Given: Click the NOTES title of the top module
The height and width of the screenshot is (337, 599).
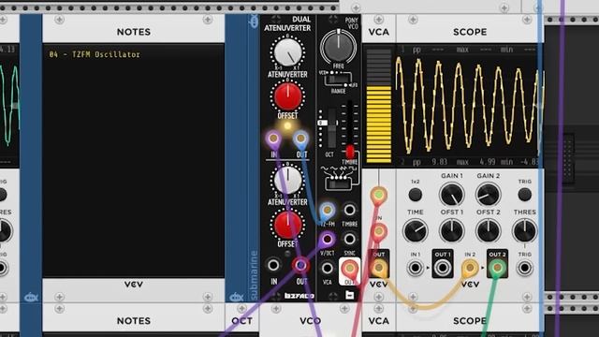Looking at the screenshot, I should click(x=133, y=32).
